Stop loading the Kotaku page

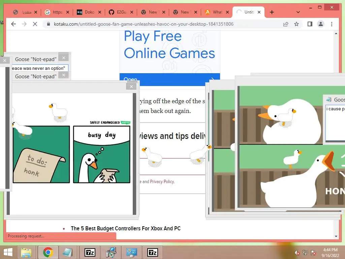click(35, 24)
